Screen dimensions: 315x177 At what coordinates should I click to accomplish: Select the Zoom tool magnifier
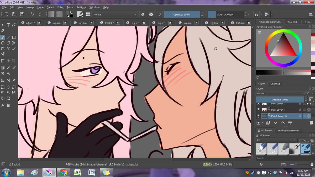pyautogui.click(x=3, y=105)
